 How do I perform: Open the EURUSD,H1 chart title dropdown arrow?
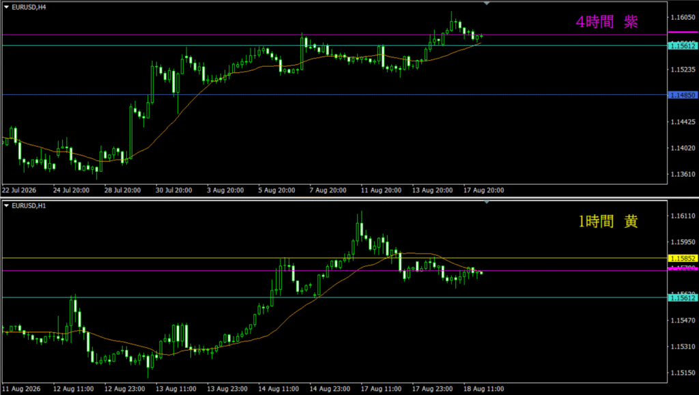tap(6, 206)
